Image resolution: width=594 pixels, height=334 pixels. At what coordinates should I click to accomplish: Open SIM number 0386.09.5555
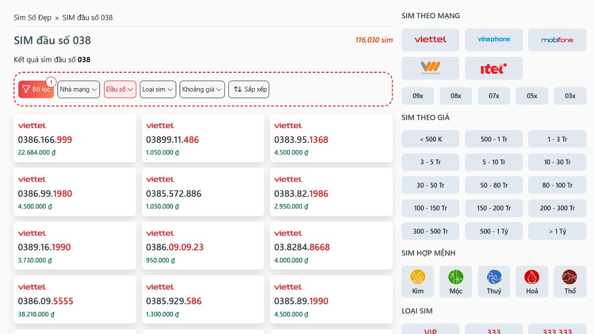(x=46, y=301)
